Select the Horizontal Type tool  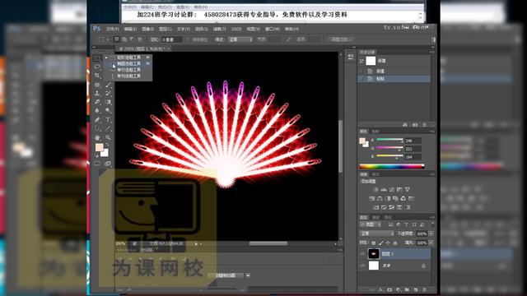click(108, 119)
